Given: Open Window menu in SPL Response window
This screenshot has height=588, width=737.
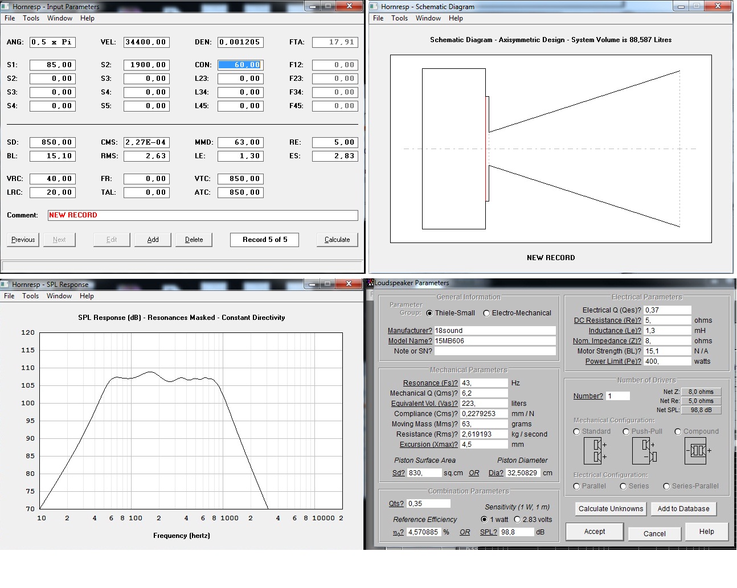Looking at the screenshot, I should [x=59, y=296].
